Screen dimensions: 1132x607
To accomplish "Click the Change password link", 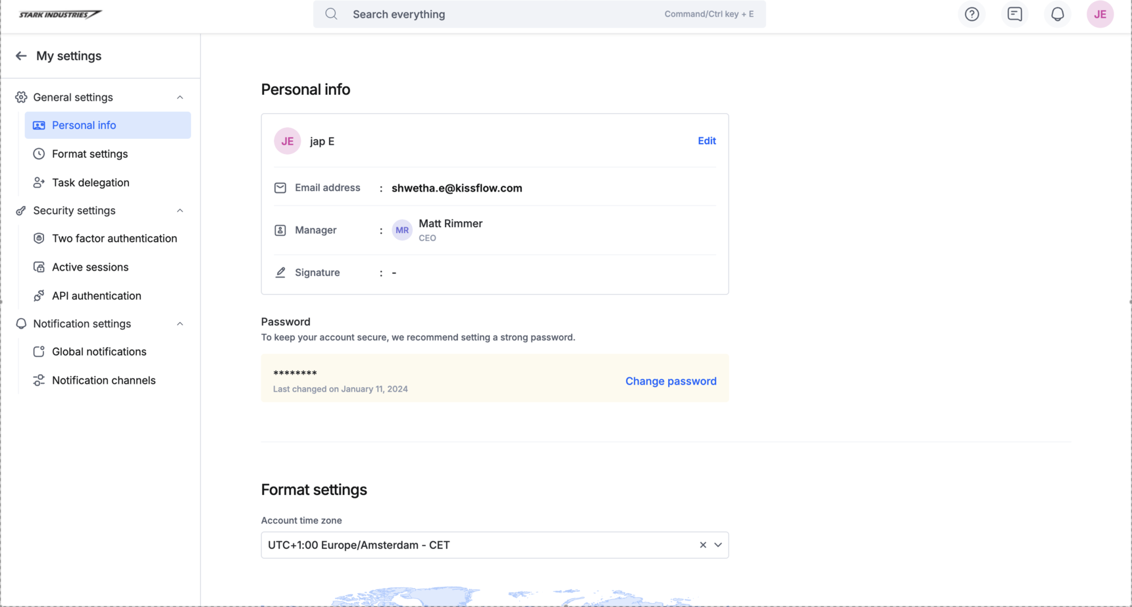I will pyautogui.click(x=671, y=381).
